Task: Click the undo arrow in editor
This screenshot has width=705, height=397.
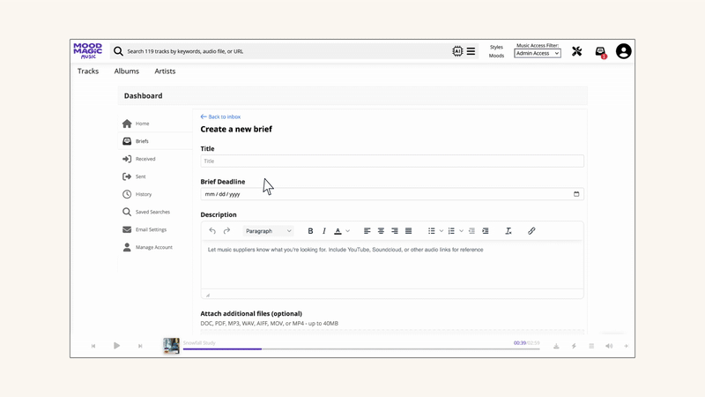Action: click(x=212, y=231)
